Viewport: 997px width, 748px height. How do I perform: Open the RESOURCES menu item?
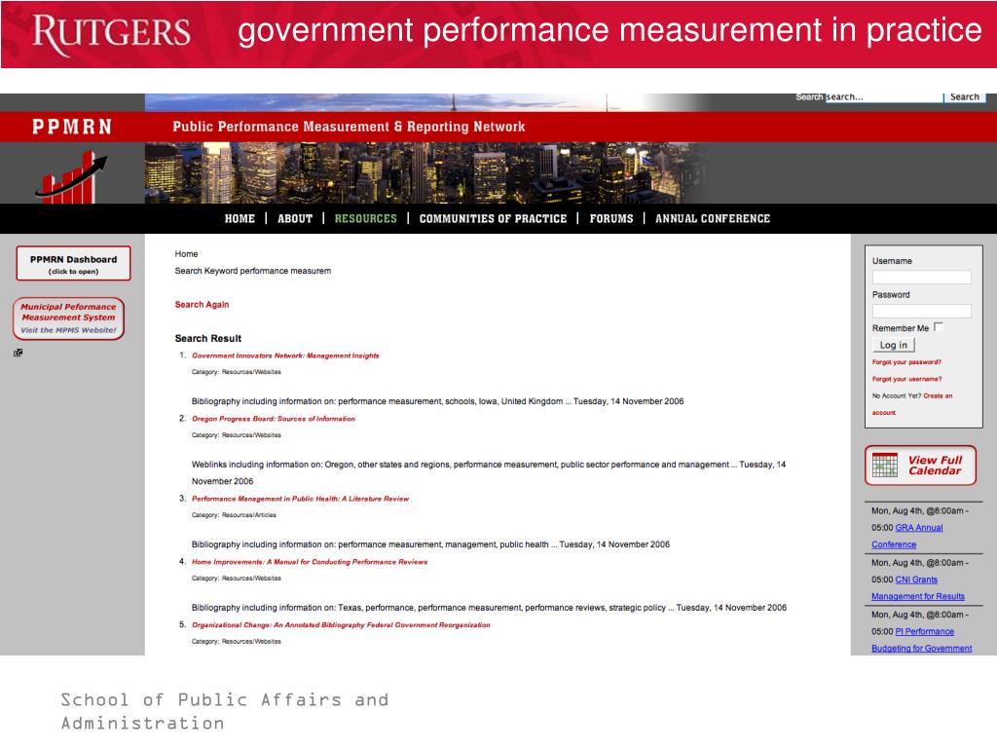click(x=366, y=219)
